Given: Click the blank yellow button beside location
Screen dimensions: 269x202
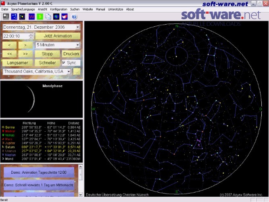Looking at the screenshot, I should click(x=77, y=72).
